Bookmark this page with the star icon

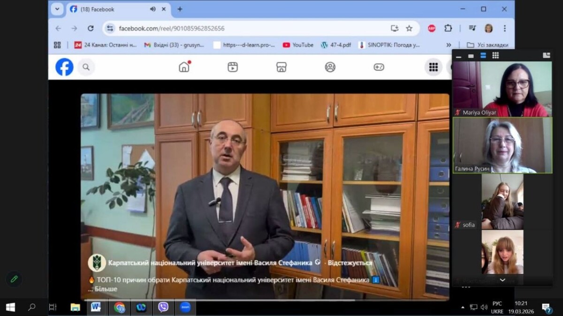409,28
